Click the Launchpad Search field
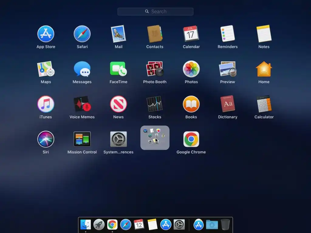 click(x=155, y=12)
